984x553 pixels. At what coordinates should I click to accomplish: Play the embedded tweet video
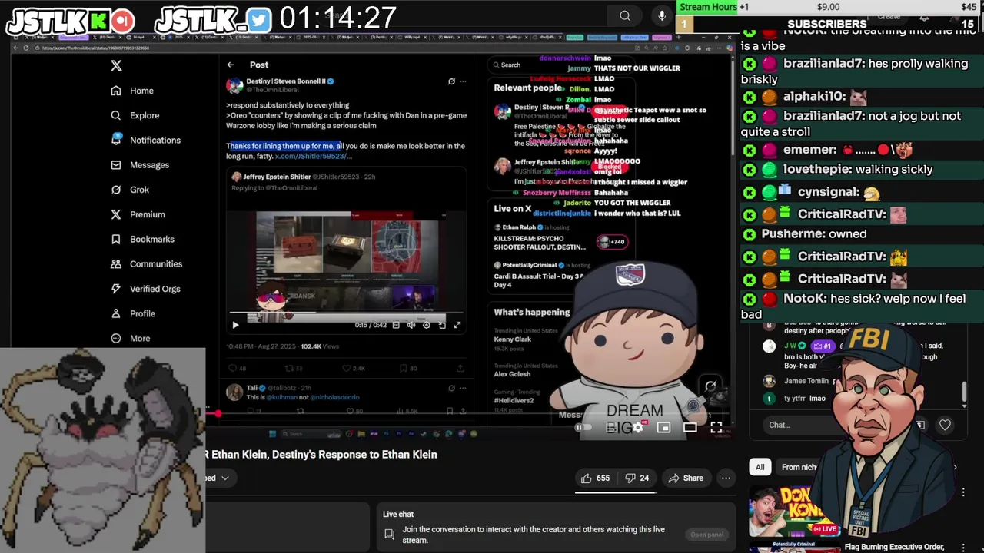tap(235, 325)
